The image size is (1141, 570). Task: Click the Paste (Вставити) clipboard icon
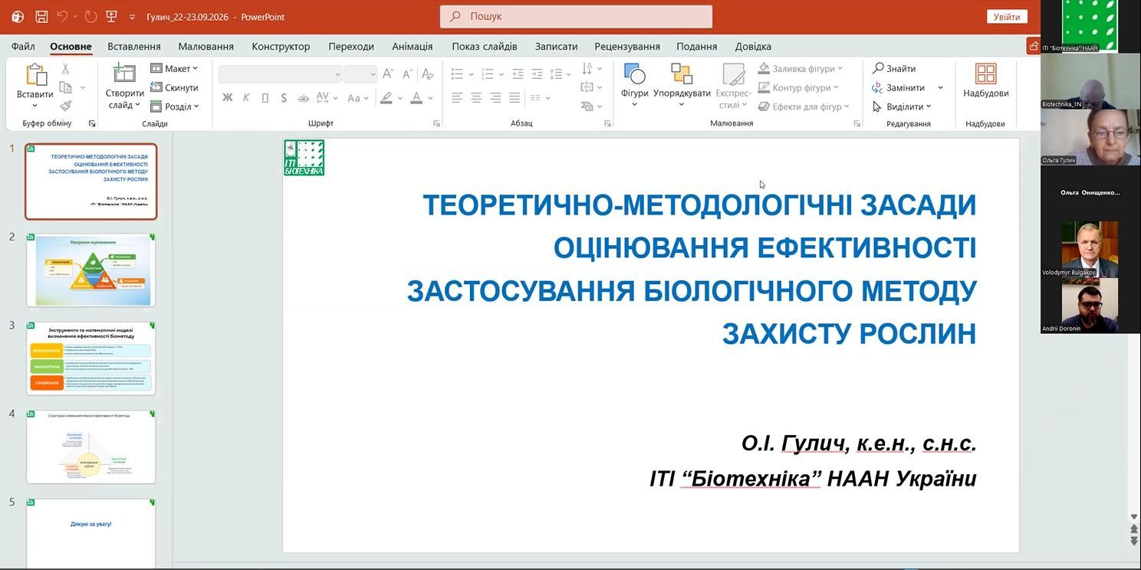pos(35,75)
